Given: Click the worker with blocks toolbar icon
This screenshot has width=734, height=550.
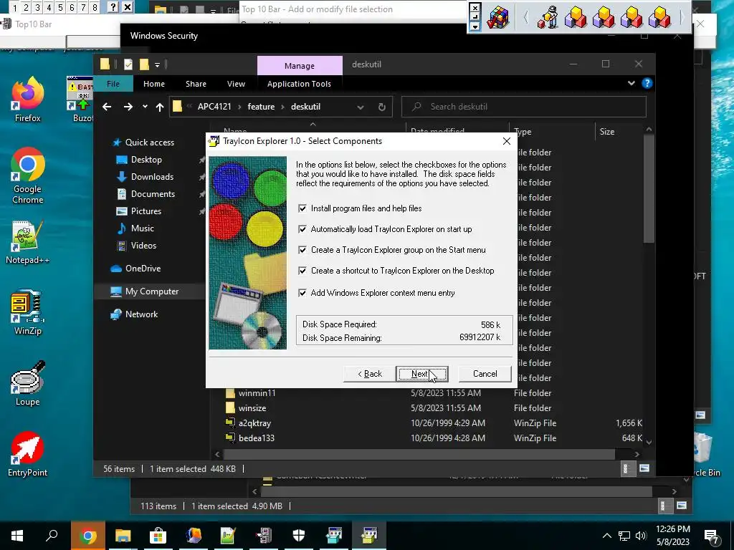Looking at the screenshot, I should coord(548,18).
